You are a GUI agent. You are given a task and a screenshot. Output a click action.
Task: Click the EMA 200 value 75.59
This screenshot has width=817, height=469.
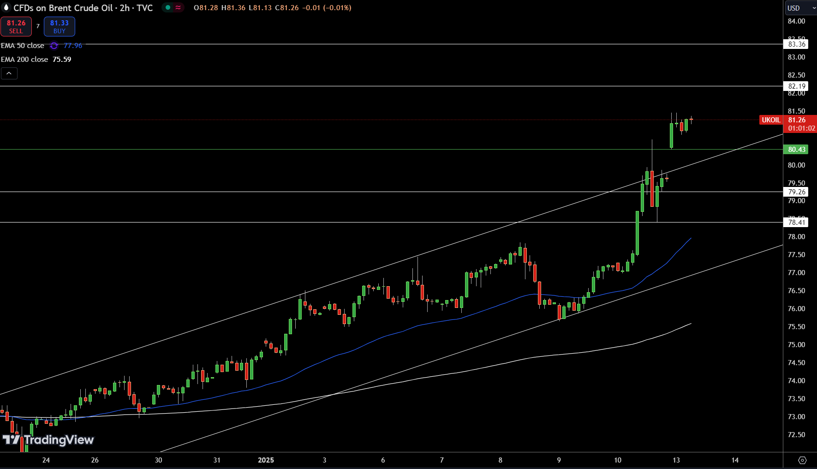pos(62,60)
